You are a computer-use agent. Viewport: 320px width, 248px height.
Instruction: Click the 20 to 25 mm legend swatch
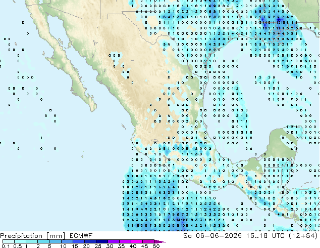pyautogui.click(x=90, y=241)
